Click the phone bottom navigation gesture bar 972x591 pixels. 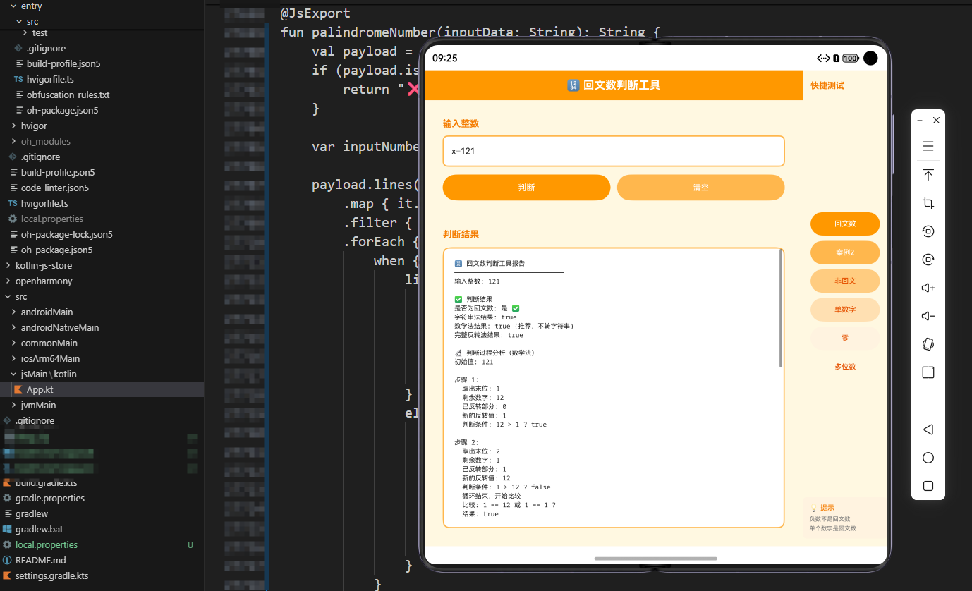click(656, 559)
